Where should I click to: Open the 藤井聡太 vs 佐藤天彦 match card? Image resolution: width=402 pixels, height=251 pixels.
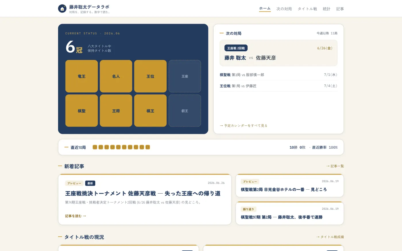[279, 53]
